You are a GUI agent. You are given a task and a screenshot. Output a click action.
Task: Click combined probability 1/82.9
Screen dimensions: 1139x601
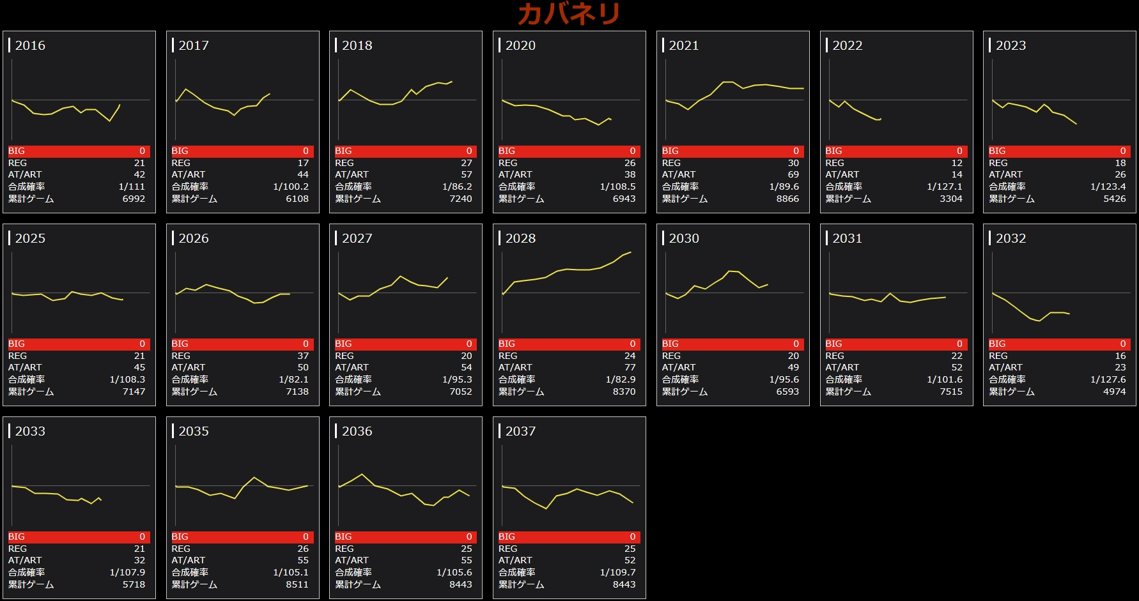point(621,379)
